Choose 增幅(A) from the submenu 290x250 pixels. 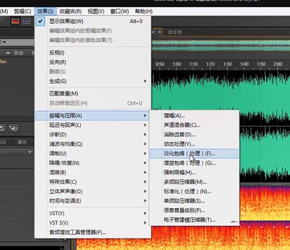pyautogui.click(x=174, y=116)
